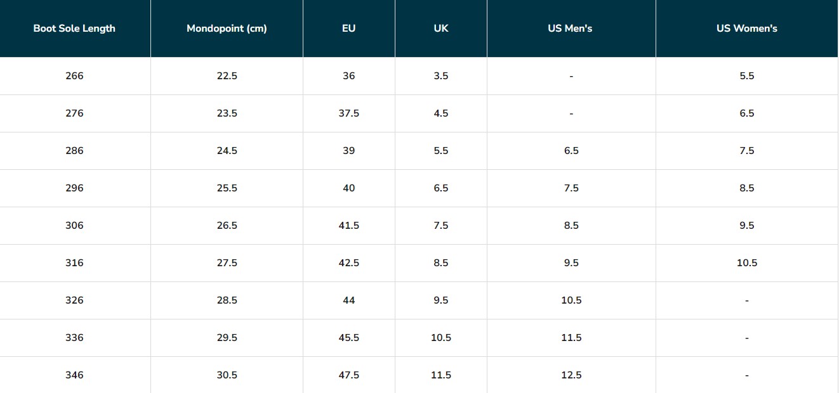Select the US Men's 12.5 cell

(x=571, y=375)
